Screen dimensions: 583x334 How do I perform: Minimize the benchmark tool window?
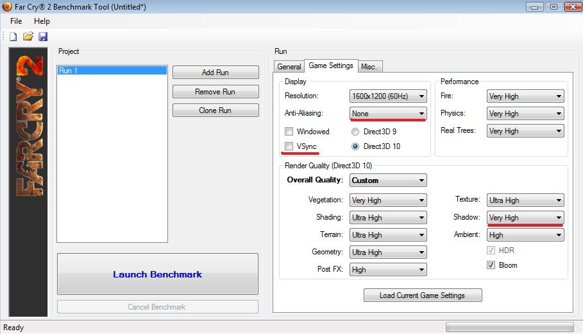tap(535, 6)
